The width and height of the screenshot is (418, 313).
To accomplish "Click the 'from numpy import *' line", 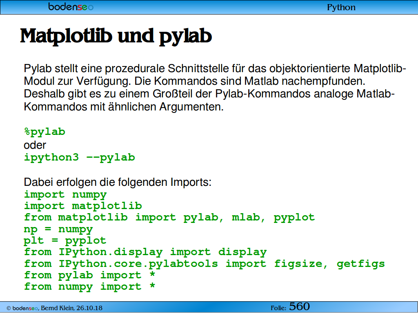I will pyautogui.click(x=89, y=287).
